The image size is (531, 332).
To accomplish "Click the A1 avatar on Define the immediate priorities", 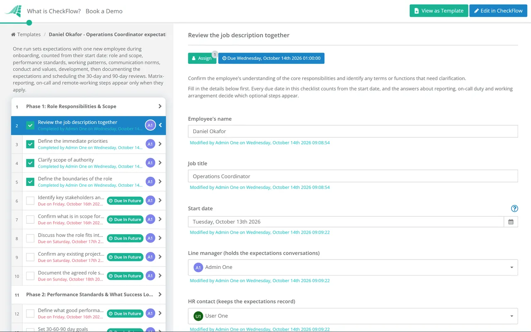I will point(150,144).
